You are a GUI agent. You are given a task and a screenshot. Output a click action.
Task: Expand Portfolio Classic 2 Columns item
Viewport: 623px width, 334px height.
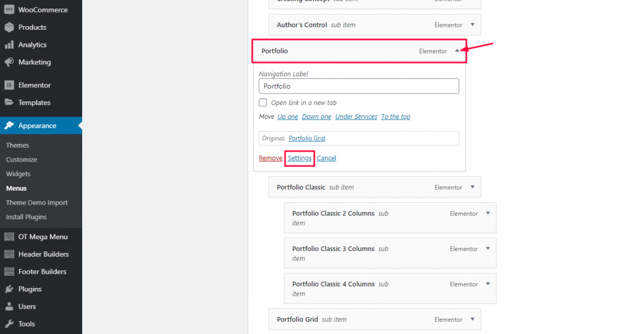(x=488, y=213)
